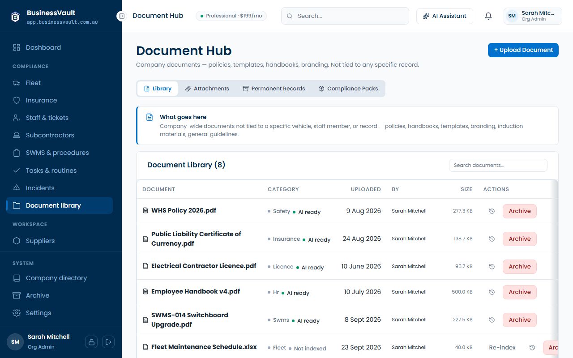This screenshot has height=358, width=573.
Task: Open Tasks & routines in sidebar
Action: pos(60,170)
